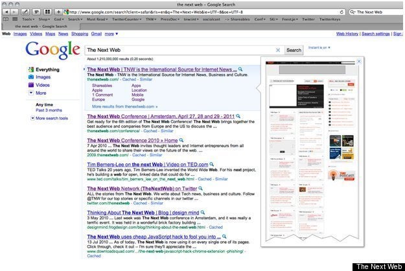Click the Google logo
The height and width of the screenshot is (271, 405).
[x=52, y=50]
